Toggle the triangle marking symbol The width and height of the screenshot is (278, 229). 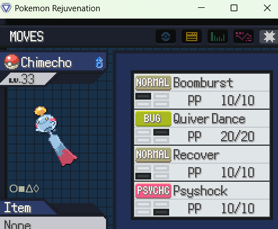[x=29, y=188]
